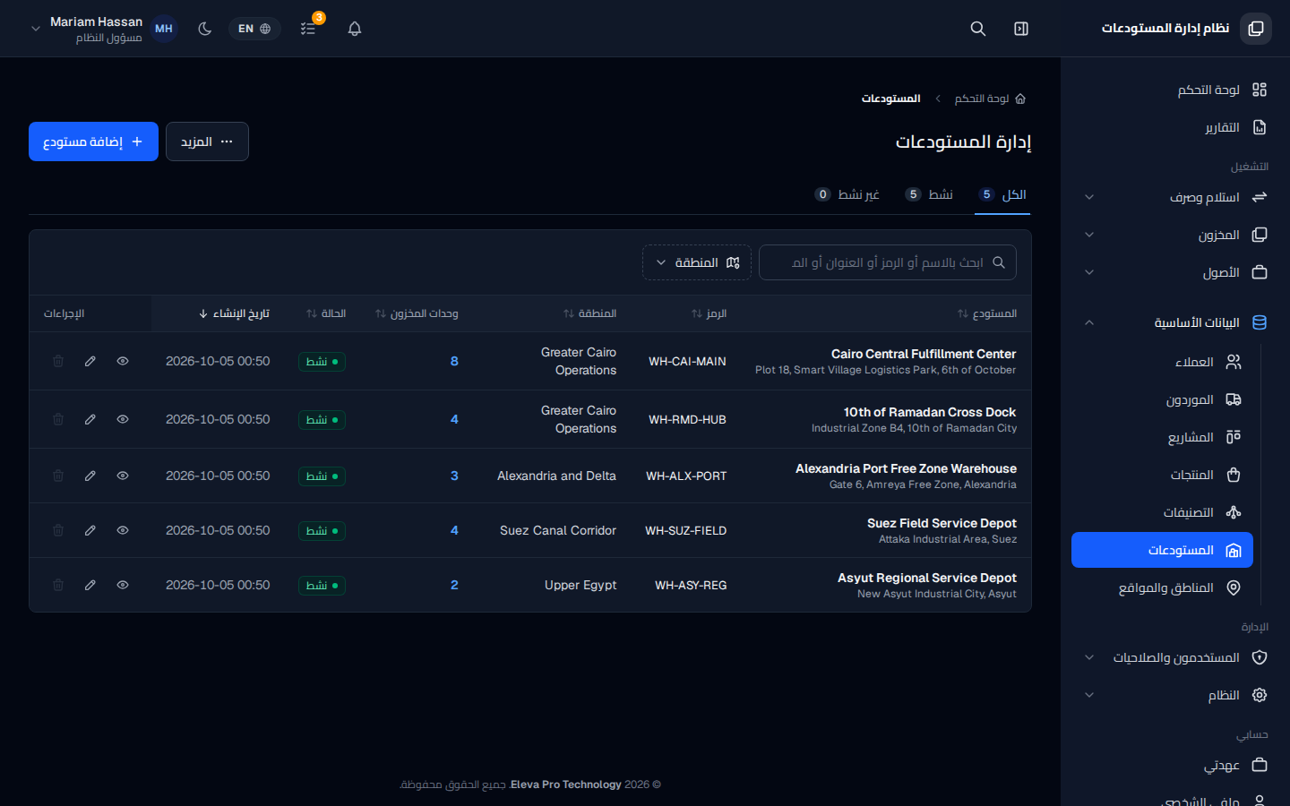Open the notifications bell icon
The width and height of the screenshot is (1290, 806).
(355, 29)
